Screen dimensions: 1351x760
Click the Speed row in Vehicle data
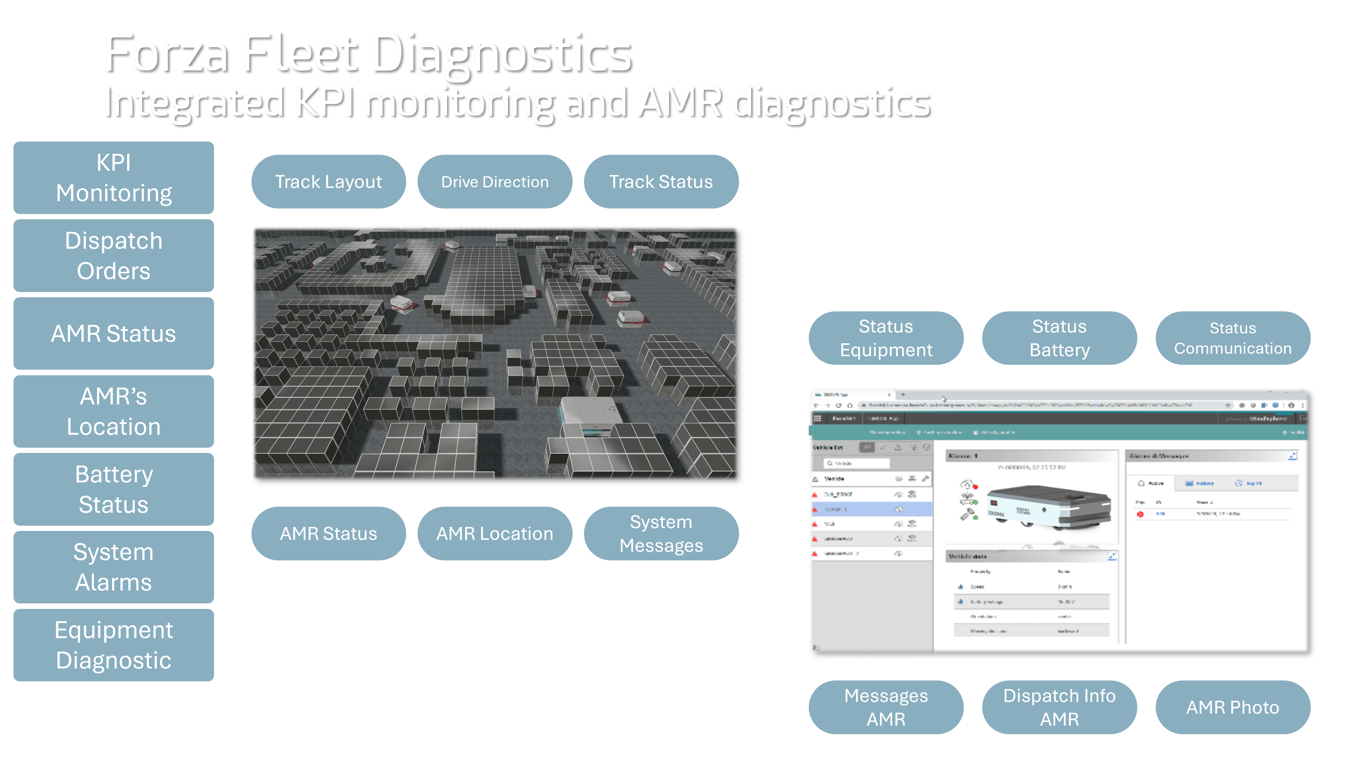(1032, 587)
